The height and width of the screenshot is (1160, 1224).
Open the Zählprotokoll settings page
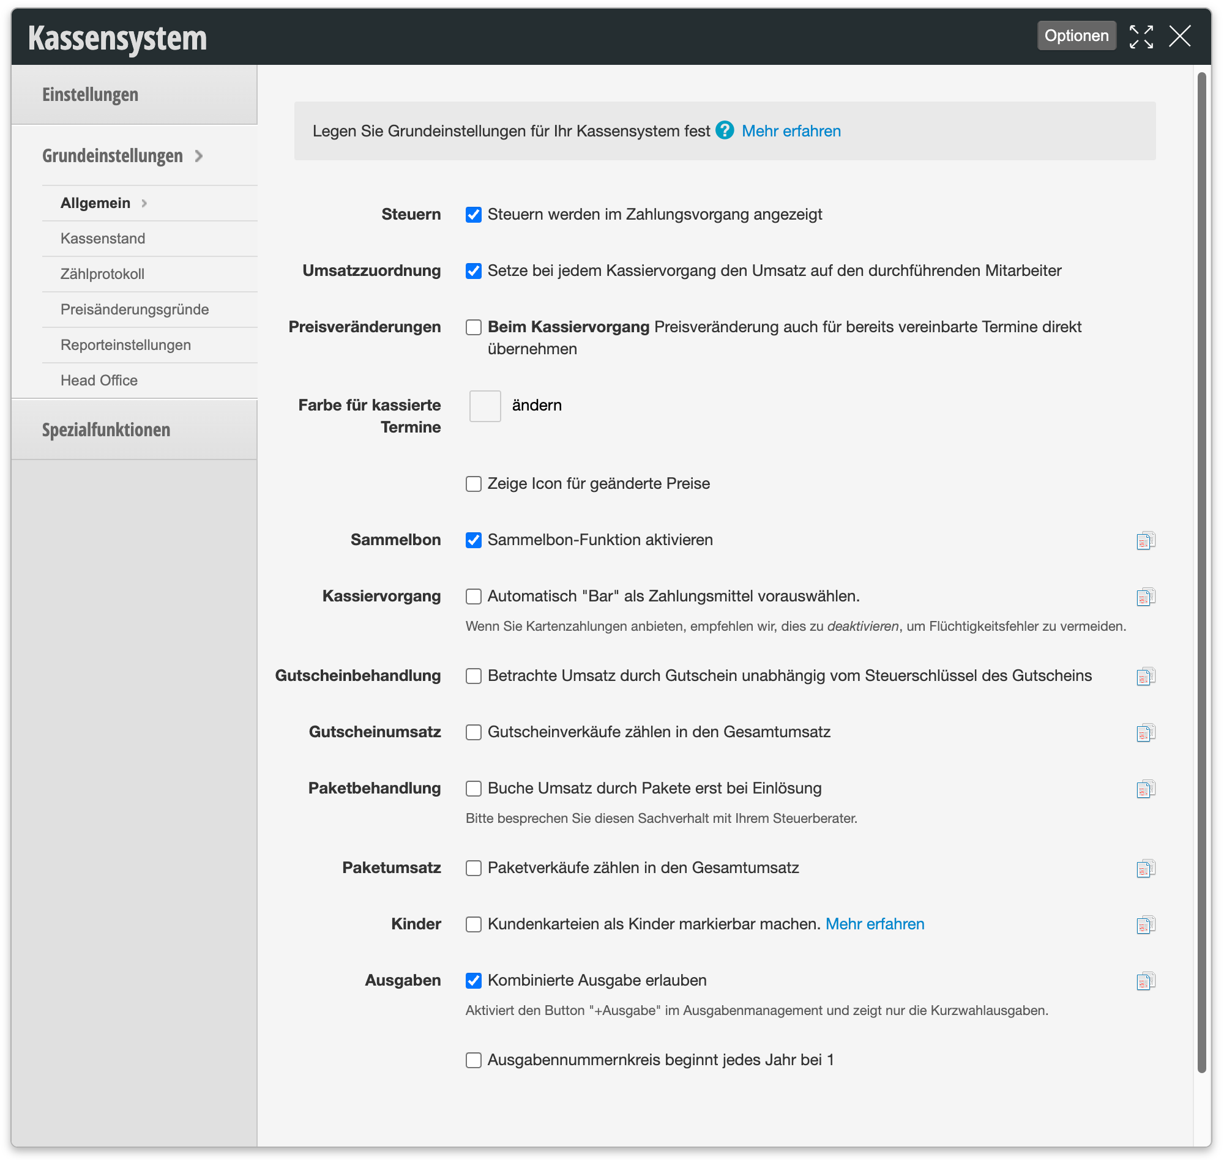pyautogui.click(x=150, y=274)
